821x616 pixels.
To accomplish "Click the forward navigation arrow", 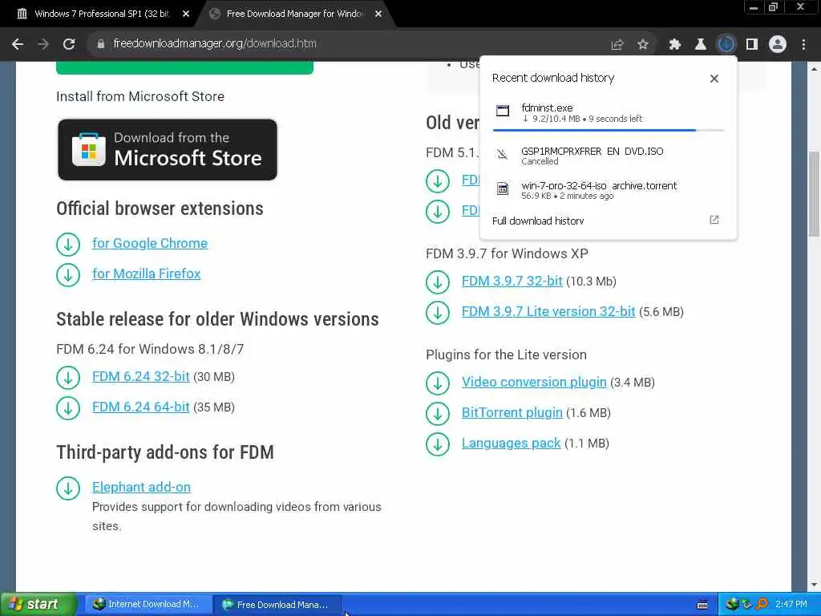I will (43, 44).
